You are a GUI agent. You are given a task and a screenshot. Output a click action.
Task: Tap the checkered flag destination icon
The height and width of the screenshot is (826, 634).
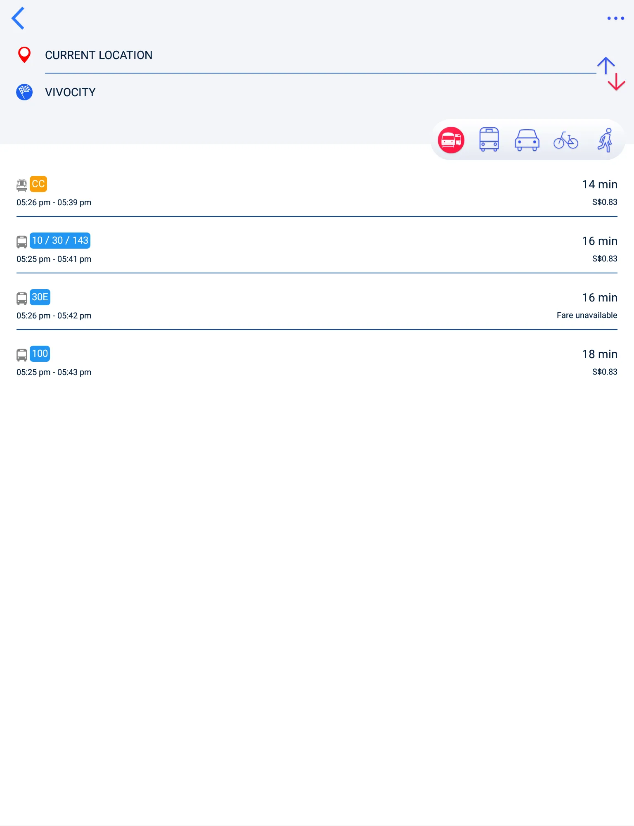pyautogui.click(x=24, y=92)
